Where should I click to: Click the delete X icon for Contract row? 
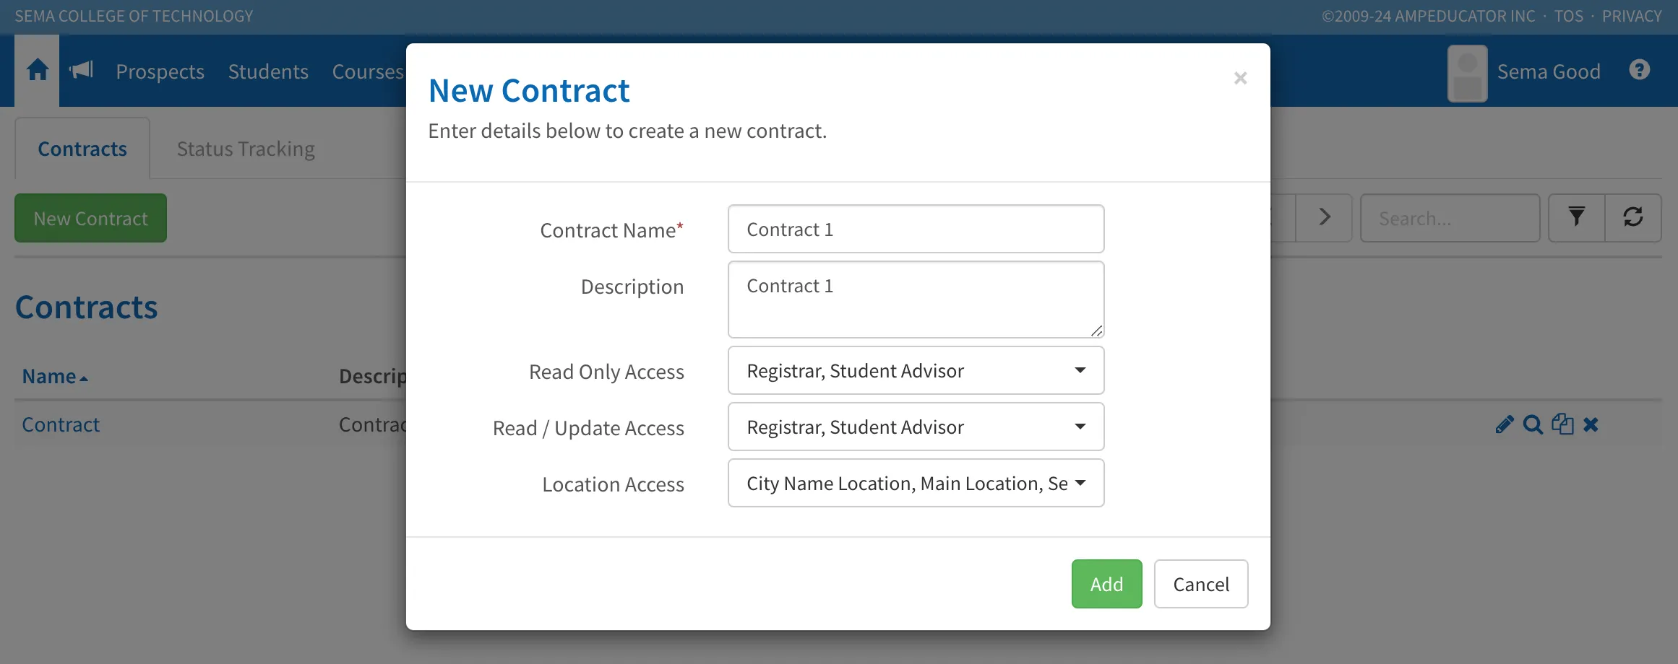1591,424
